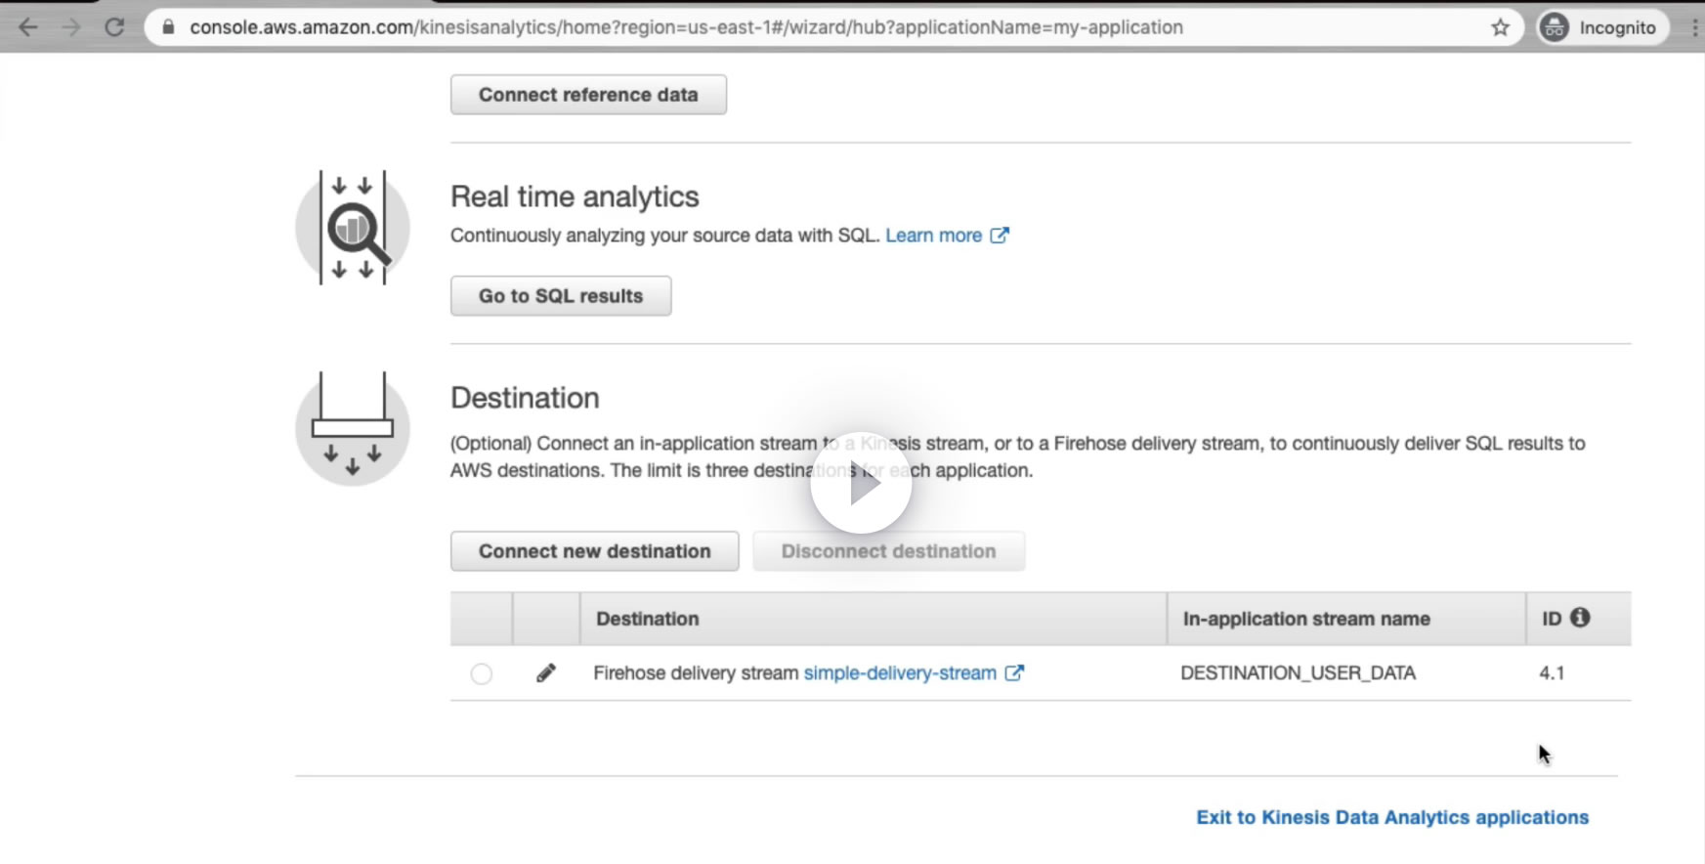
Task: Exit to Kinesis Data Analytics applications
Action: 1392,817
